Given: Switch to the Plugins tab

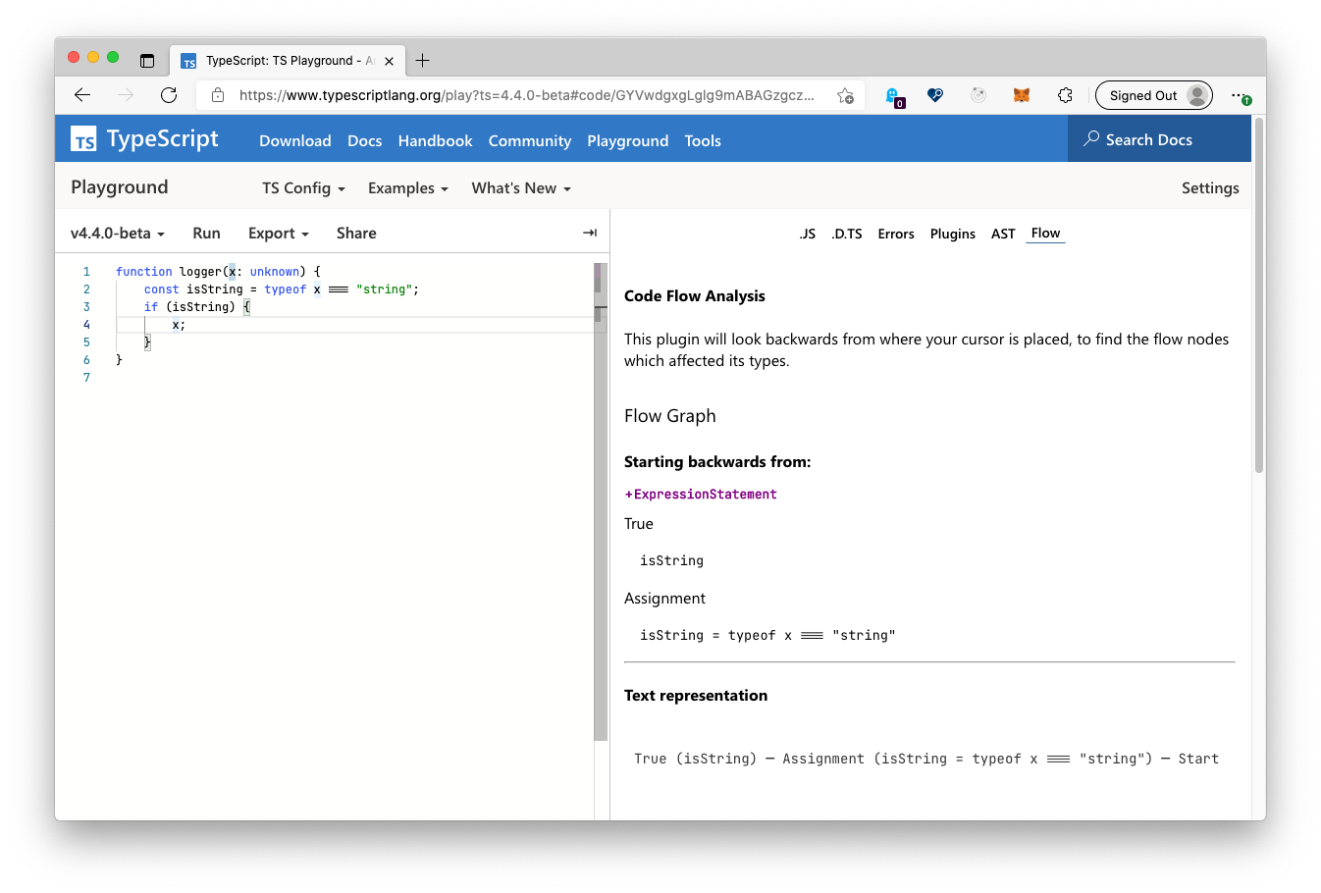Looking at the screenshot, I should (x=953, y=234).
